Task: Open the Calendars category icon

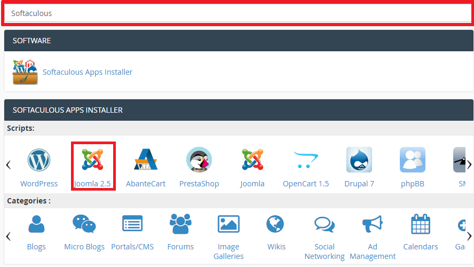Action: (x=421, y=224)
